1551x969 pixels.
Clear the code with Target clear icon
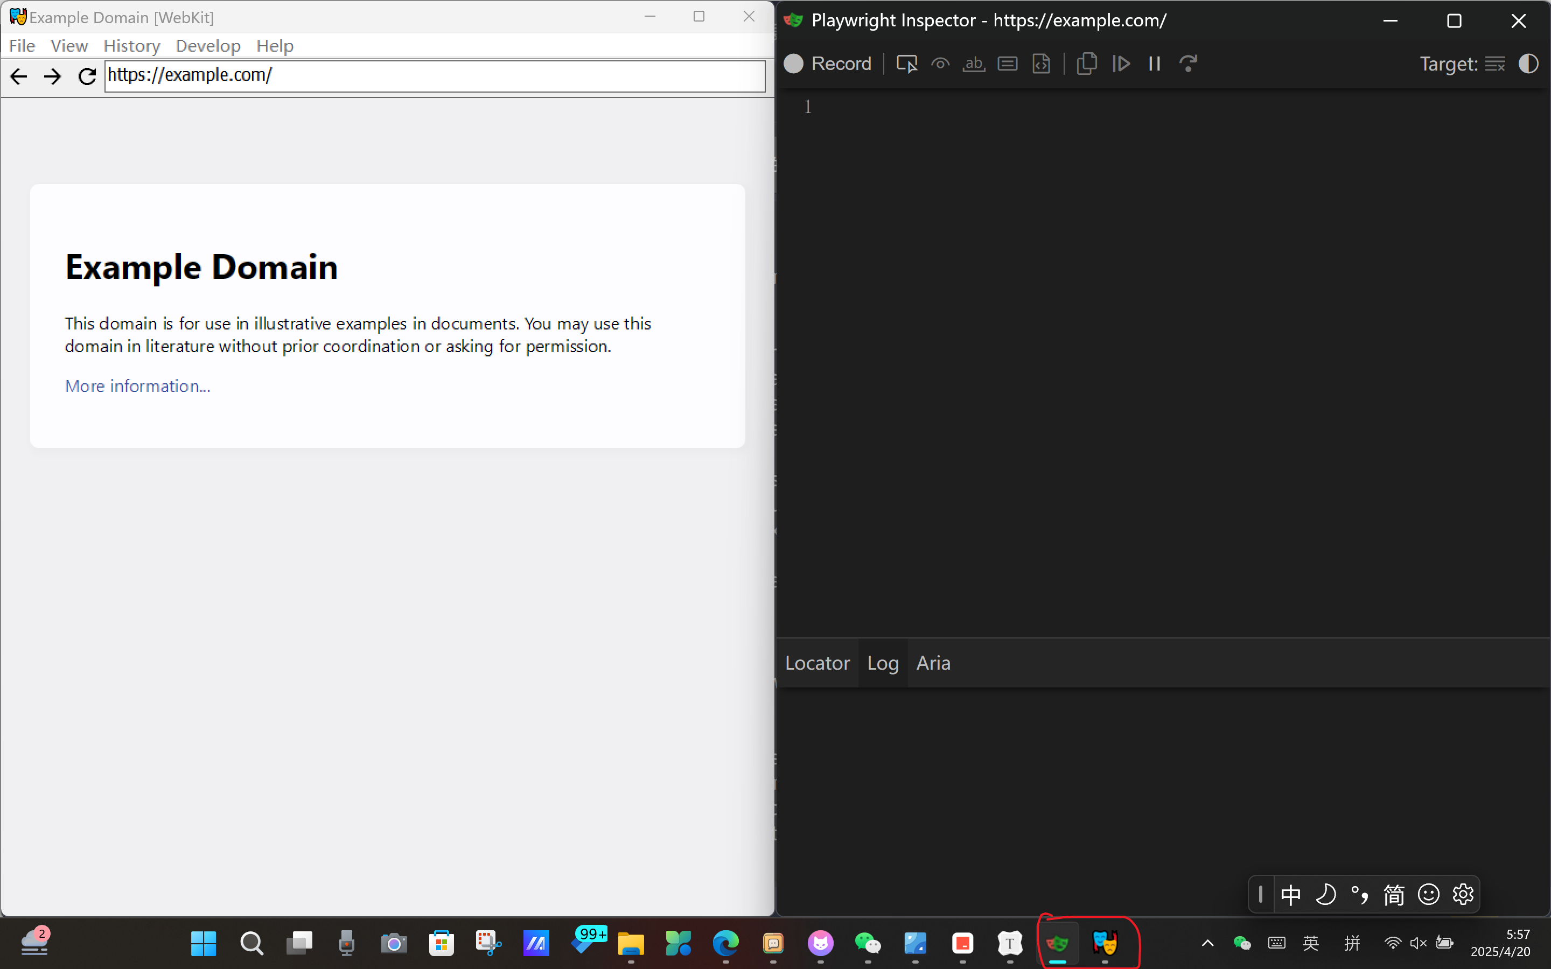(1494, 64)
